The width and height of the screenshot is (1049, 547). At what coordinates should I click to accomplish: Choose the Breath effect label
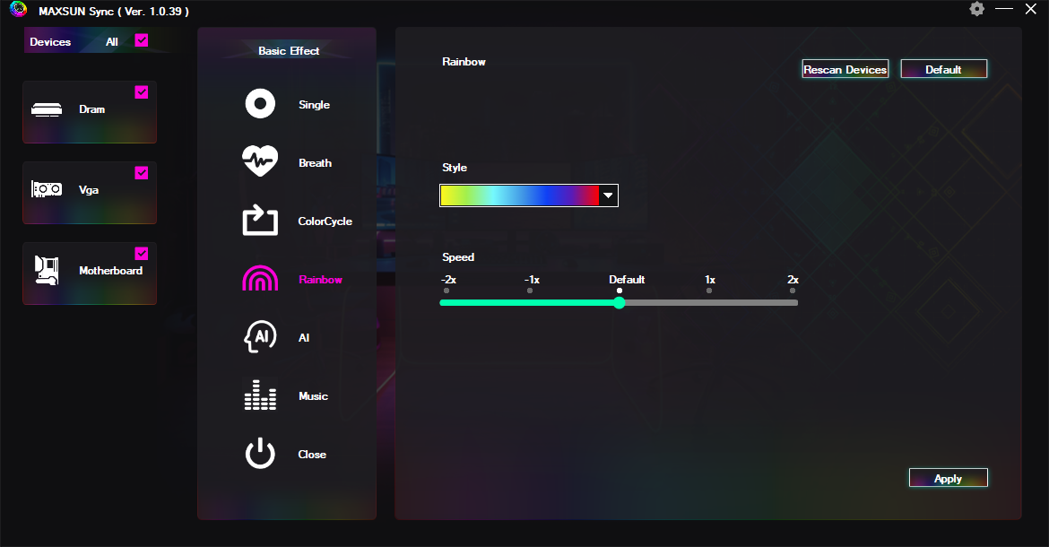(x=315, y=162)
